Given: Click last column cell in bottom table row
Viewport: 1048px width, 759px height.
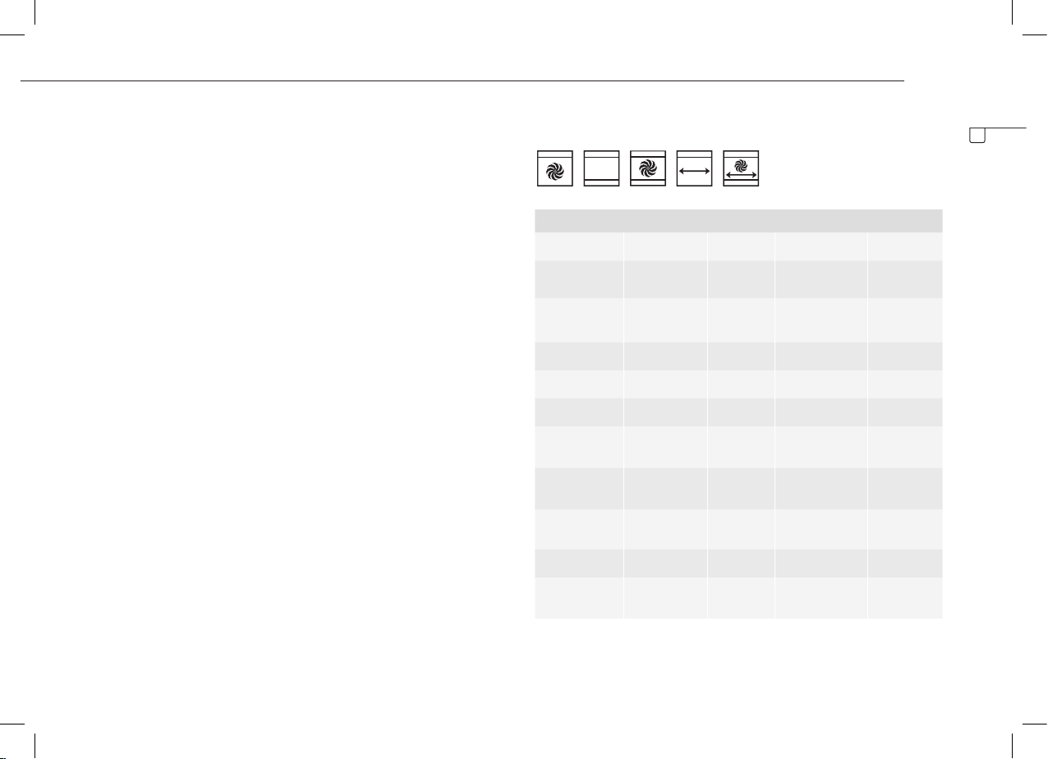Looking at the screenshot, I should click(905, 598).
